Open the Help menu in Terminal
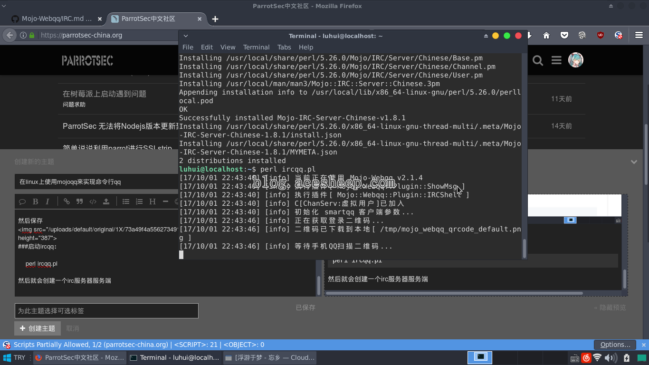Screen dimensions: 649x365 pos(306,47)
